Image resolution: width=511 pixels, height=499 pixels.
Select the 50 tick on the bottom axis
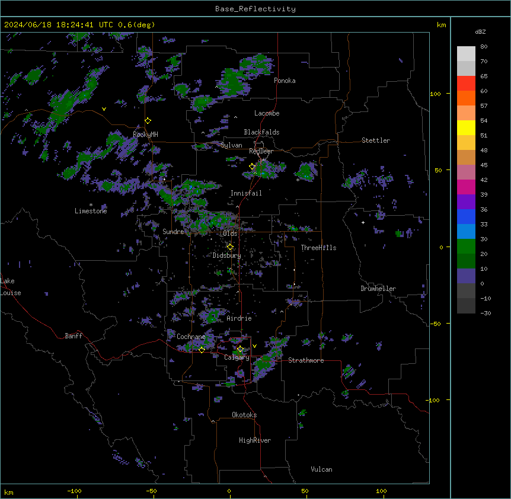(x=305, y=491)
